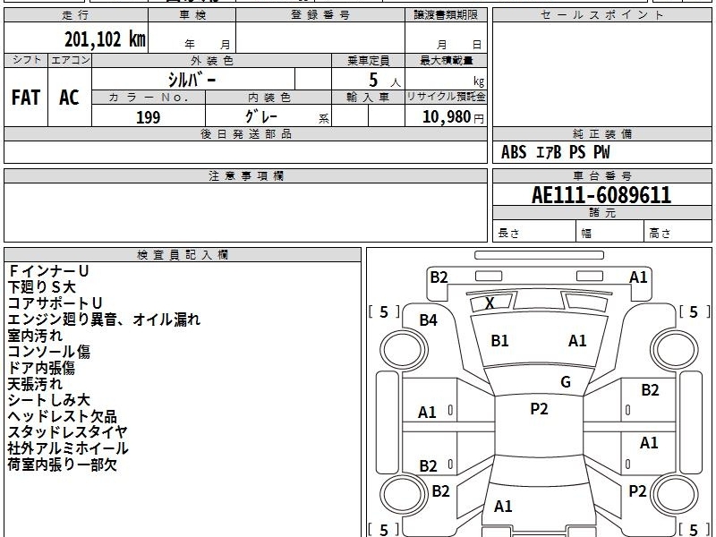The width and height of the screenshot is (716, 537).
Task: Click the 検査員記入欄 header
Action: 183,255
